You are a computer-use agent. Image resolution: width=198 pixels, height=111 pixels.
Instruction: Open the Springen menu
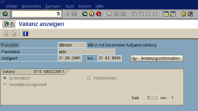53,6
